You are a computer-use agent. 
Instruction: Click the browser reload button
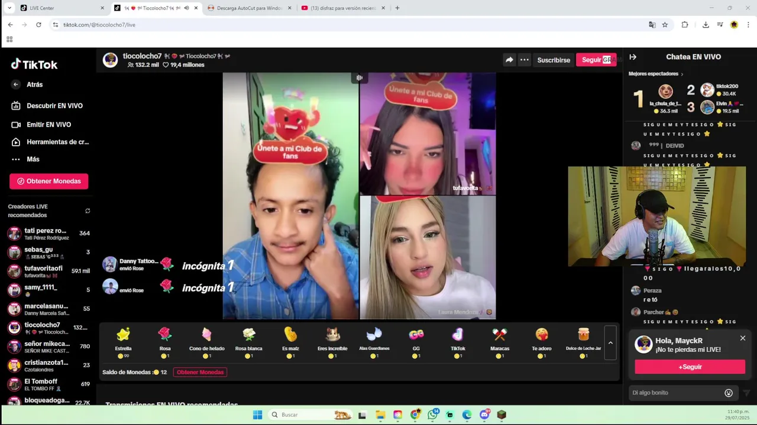[38, 25]
